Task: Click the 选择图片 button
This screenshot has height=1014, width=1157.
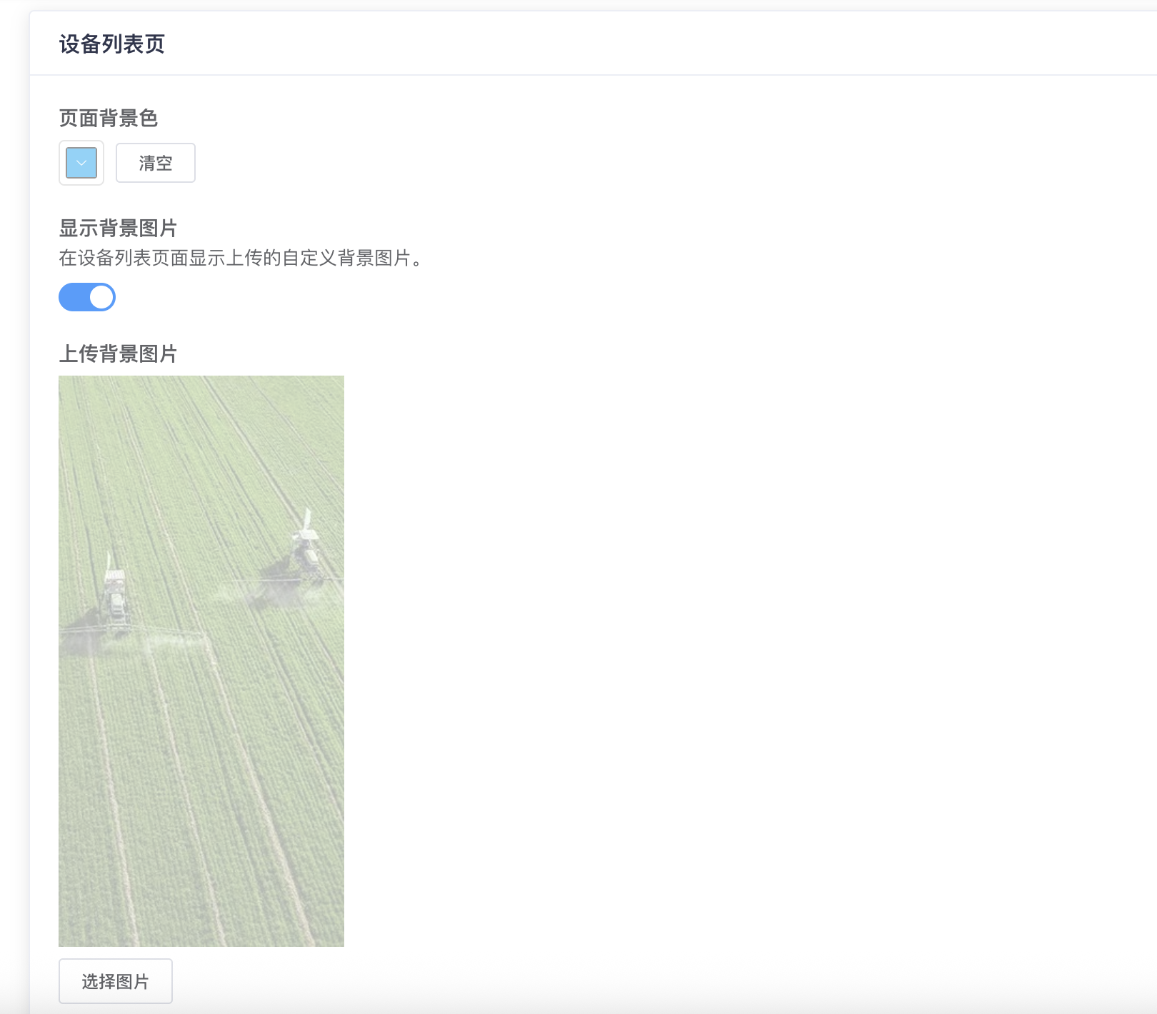Action: coord(116,981)
